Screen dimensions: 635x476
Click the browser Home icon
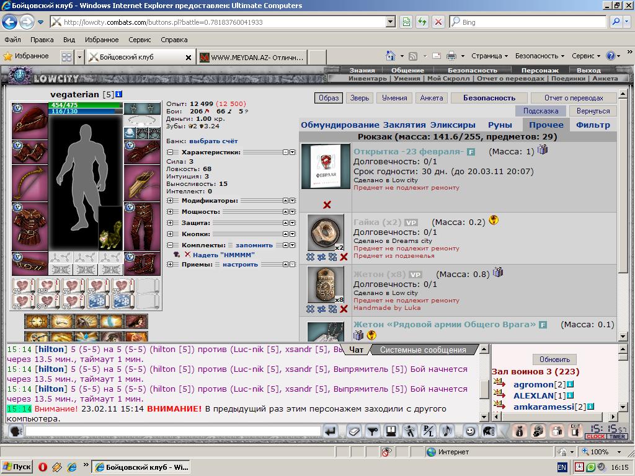391,56
